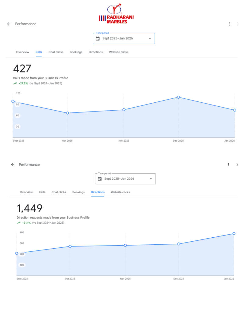Click the green trend arrow next to +31.1%

pos(19,223)
